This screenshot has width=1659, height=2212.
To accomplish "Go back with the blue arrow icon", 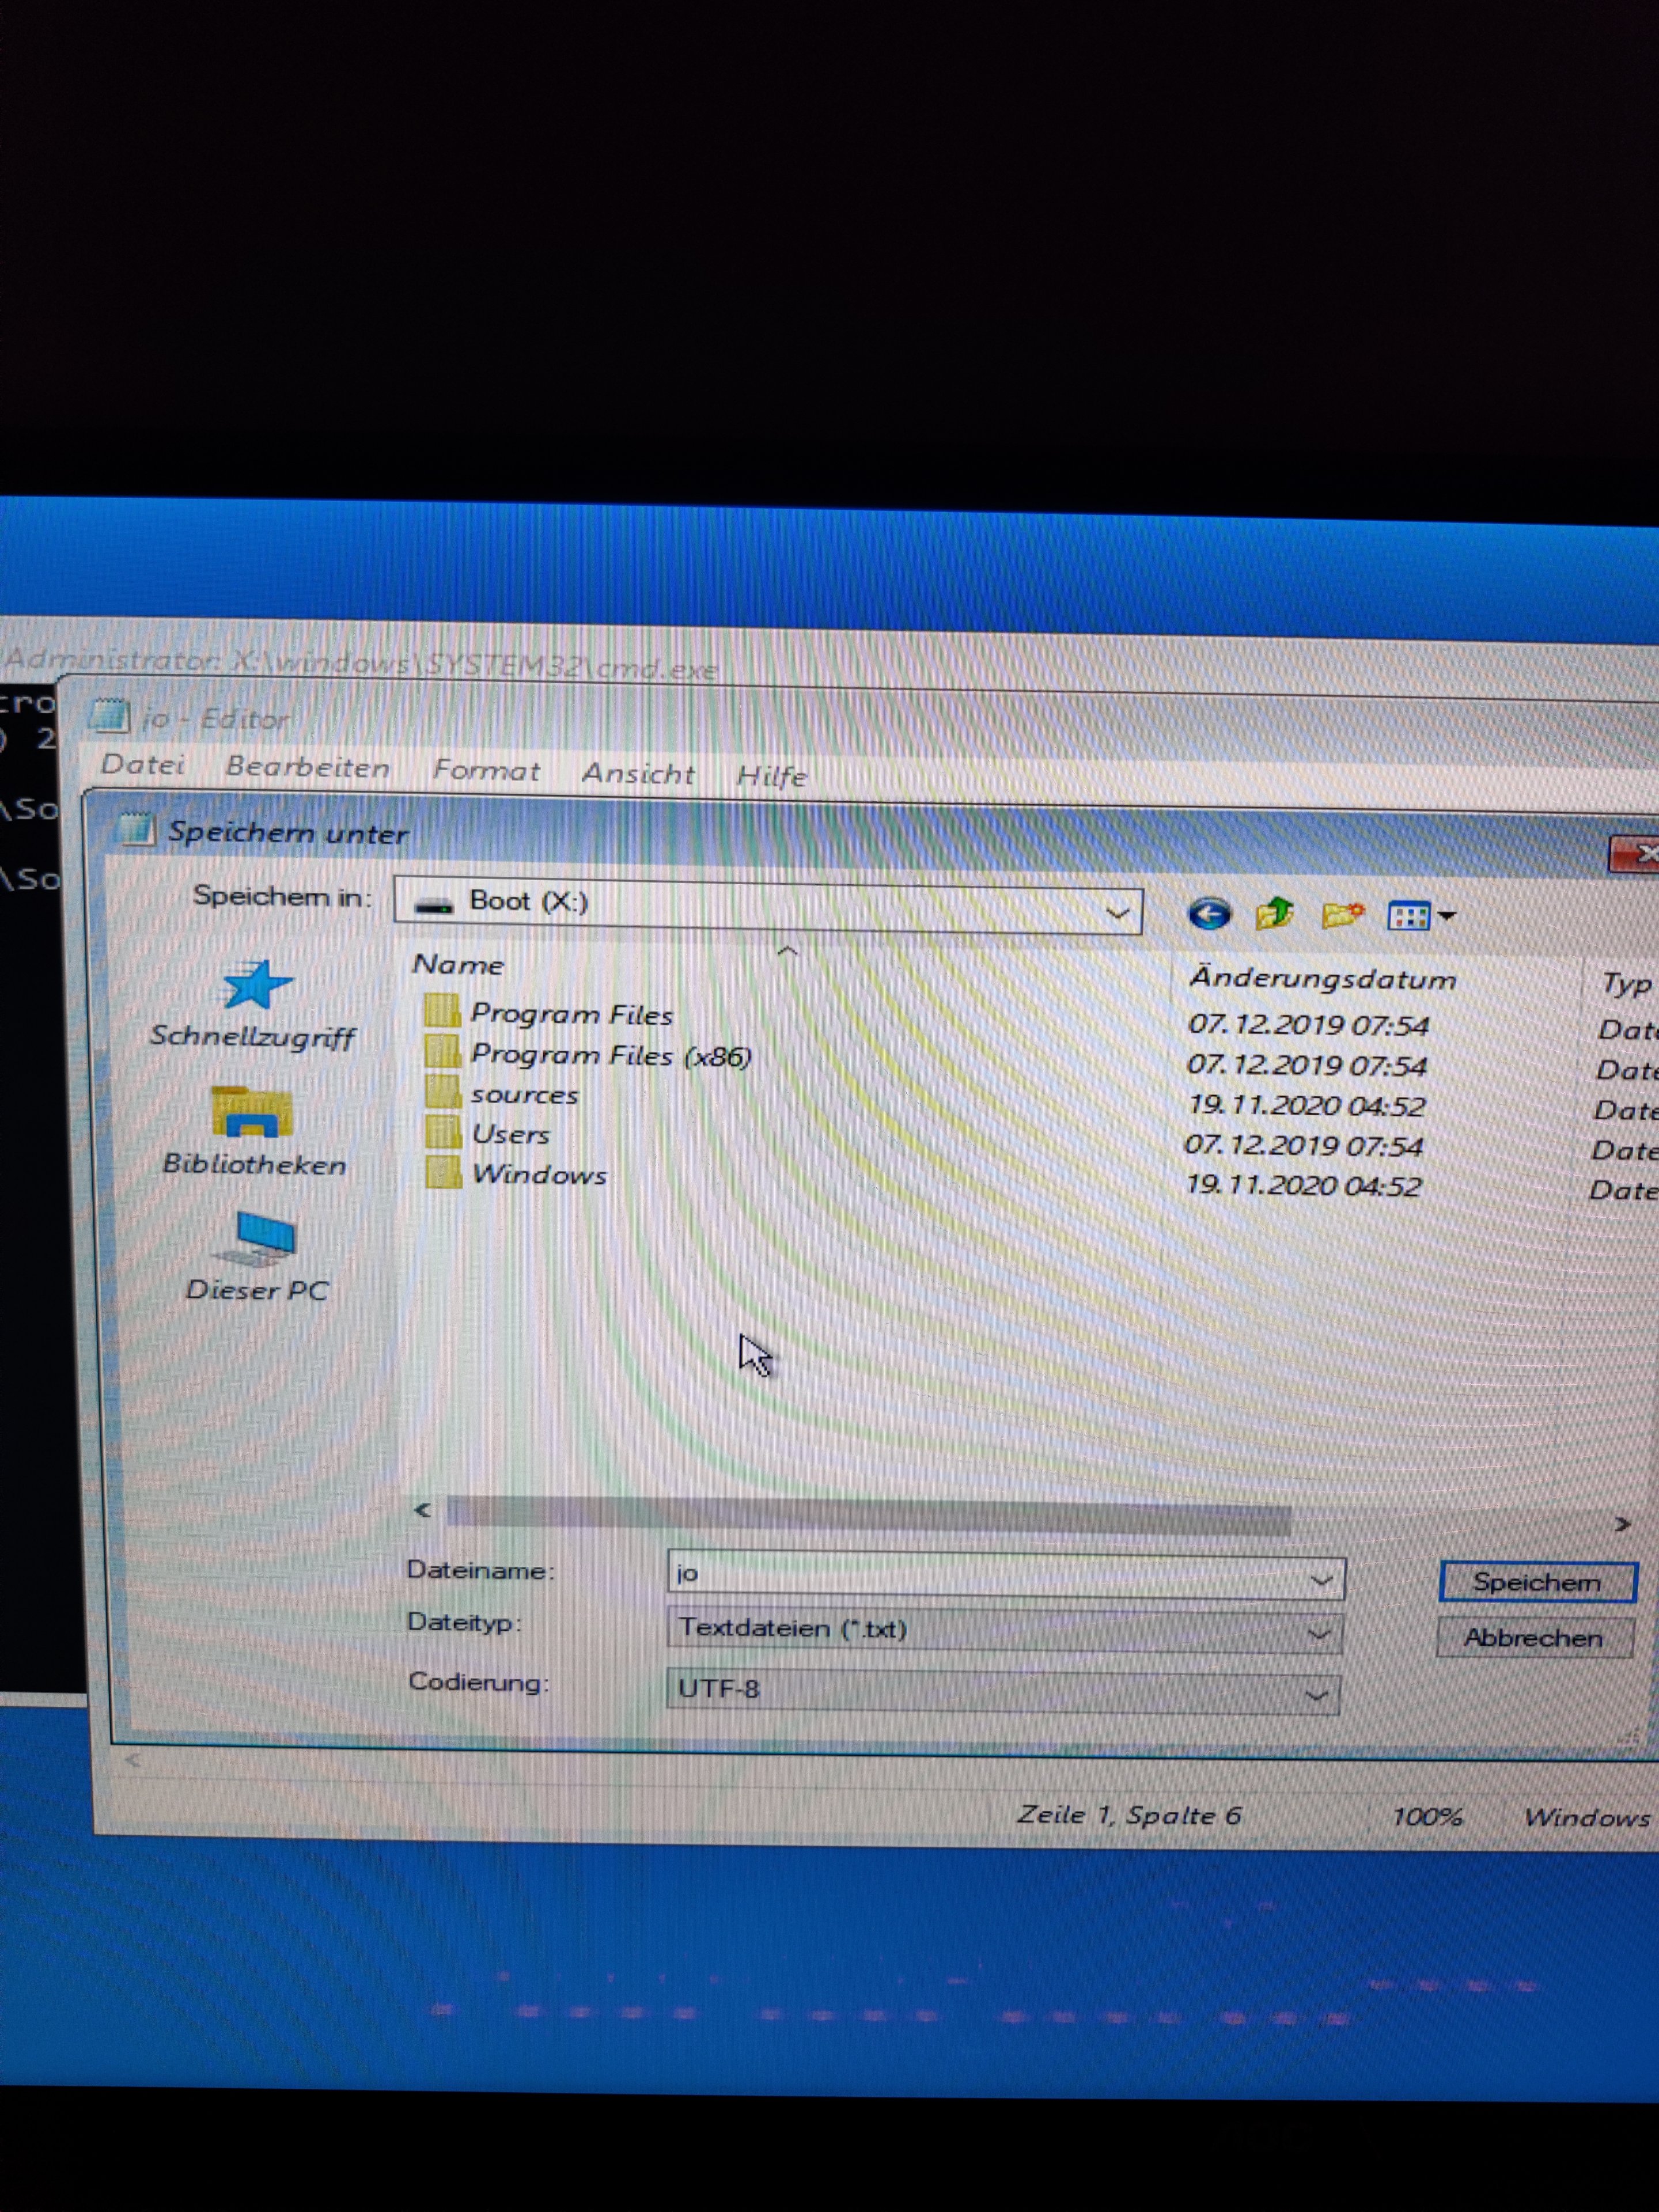I will coord(1209,913).
